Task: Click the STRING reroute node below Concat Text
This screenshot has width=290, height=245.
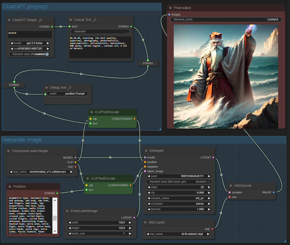Action: point(148,63)
